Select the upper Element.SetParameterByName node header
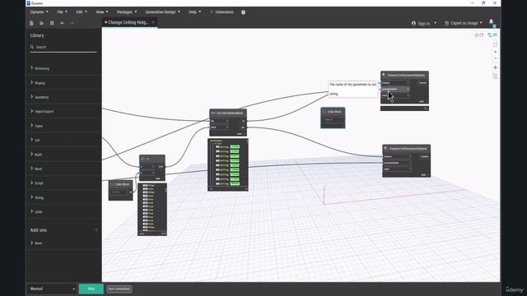Screen dimensions: 527x296 [x=404, y=75]
